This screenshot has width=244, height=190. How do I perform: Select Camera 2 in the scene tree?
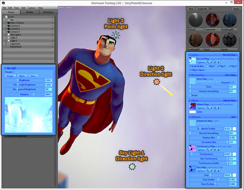pyautogui.click(x=15, y=29)
